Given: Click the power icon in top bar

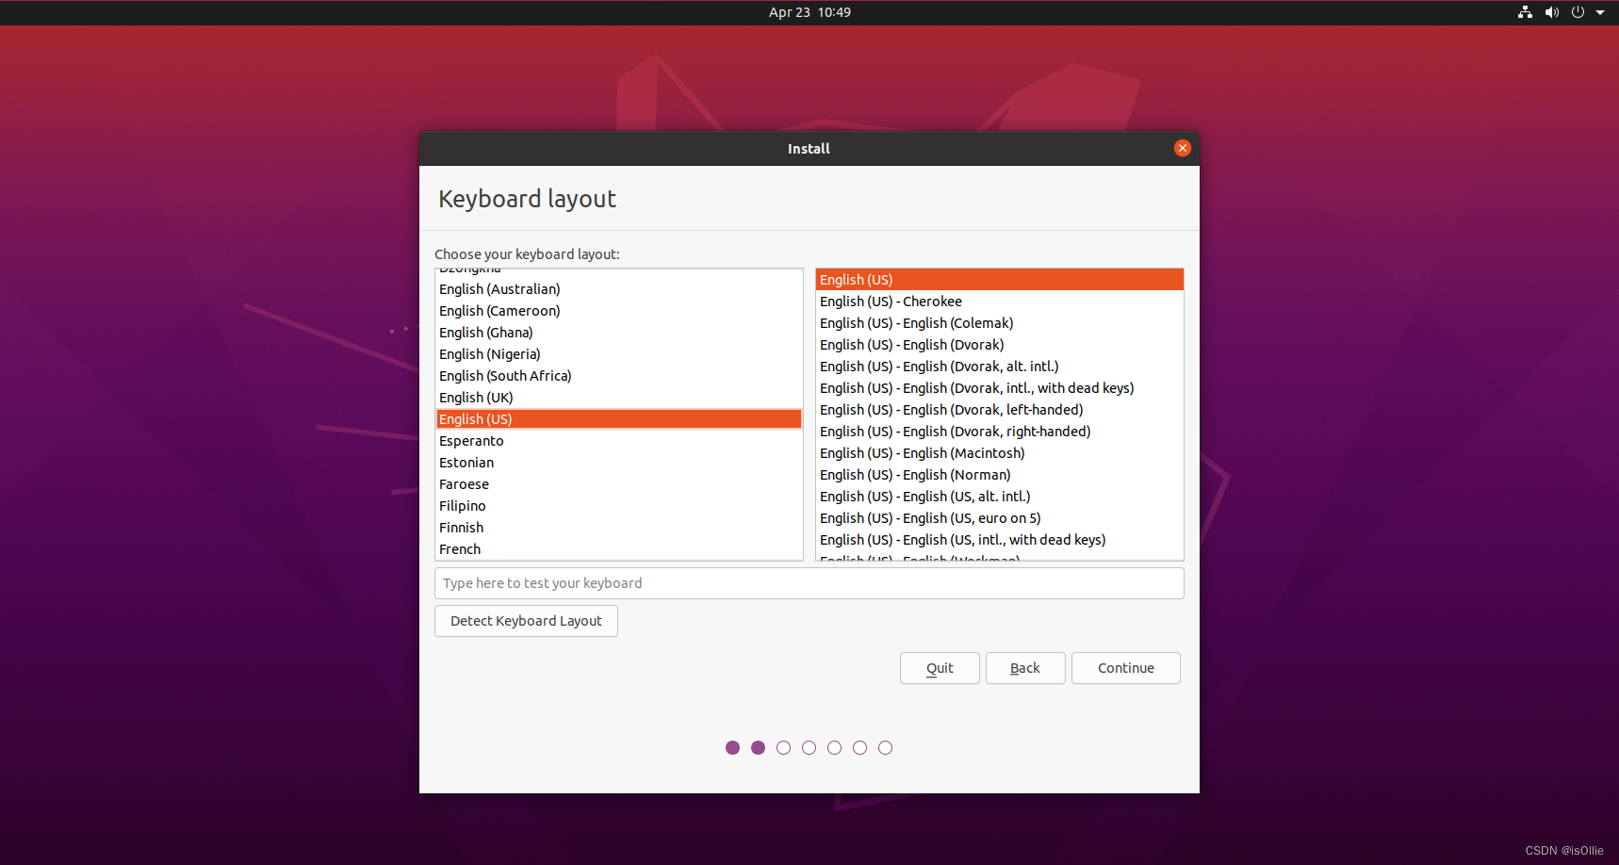Looking at the screenshot, I should (x=1578, y=12).
